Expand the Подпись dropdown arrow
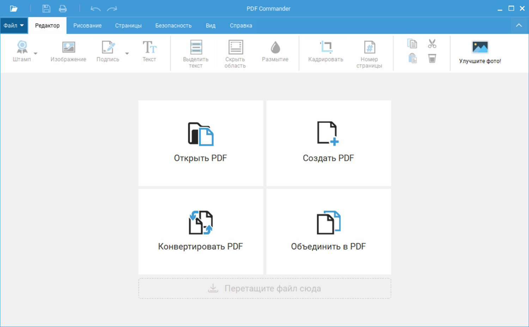Screen dimensions: 529x327 (x=127, y=54)
